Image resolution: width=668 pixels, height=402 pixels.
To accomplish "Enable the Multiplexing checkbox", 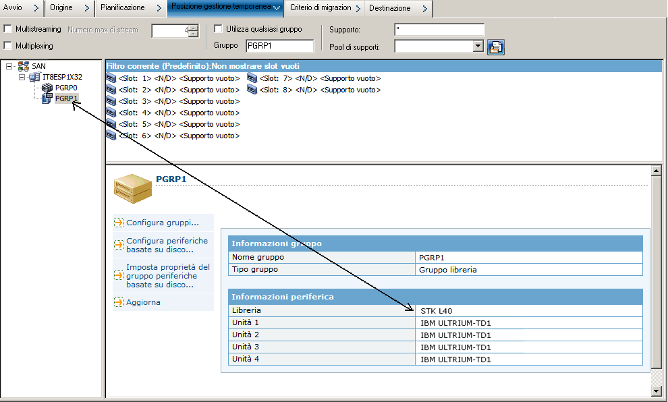I will coord(8,46).
